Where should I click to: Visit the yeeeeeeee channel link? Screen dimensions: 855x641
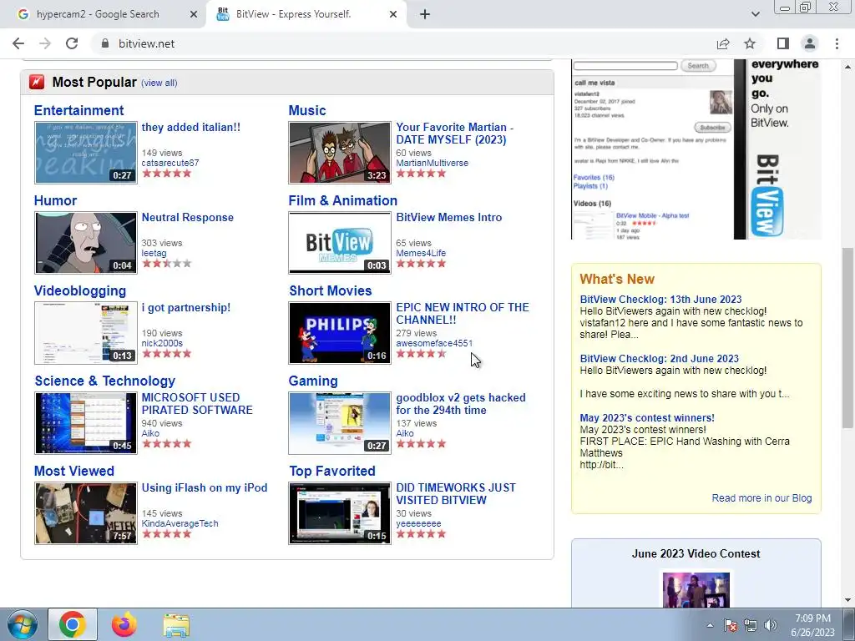[418, 523]
